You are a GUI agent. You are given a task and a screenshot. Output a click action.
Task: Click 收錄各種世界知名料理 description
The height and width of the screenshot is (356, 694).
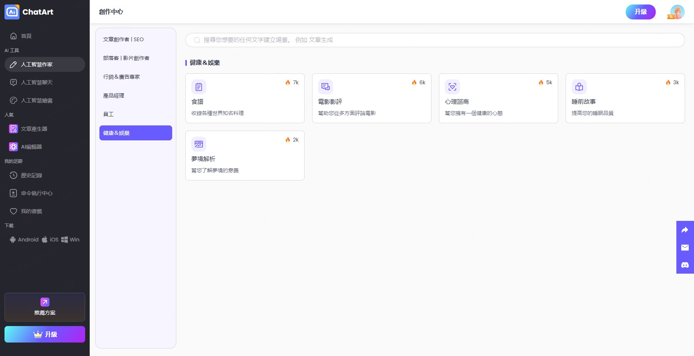[x=218, y=113]
